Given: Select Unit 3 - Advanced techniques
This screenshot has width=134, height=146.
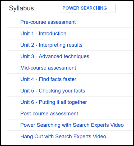Looking at the screenshot, I should click(x=55, y=56).
